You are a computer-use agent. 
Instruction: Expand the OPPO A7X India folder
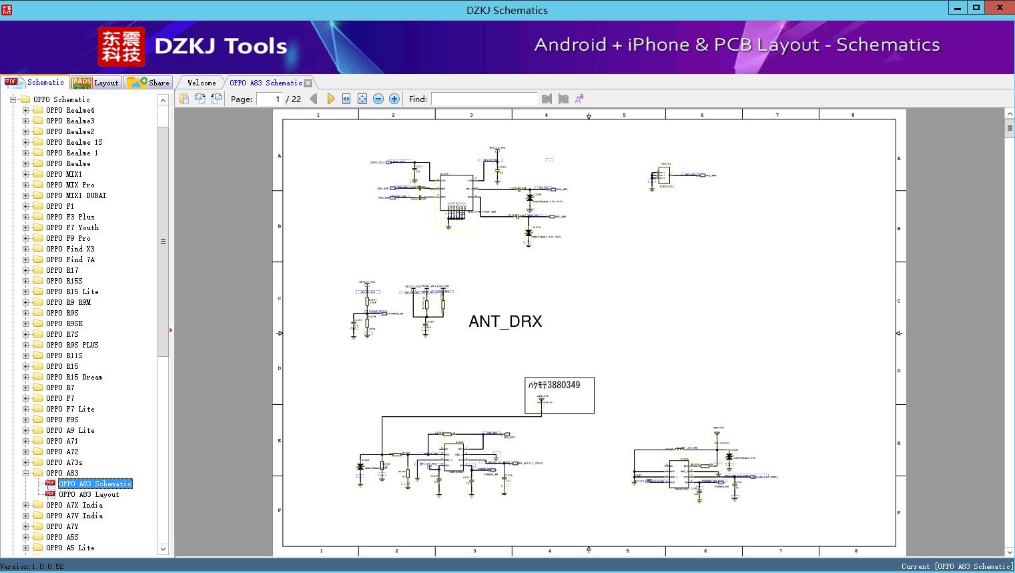25,505
